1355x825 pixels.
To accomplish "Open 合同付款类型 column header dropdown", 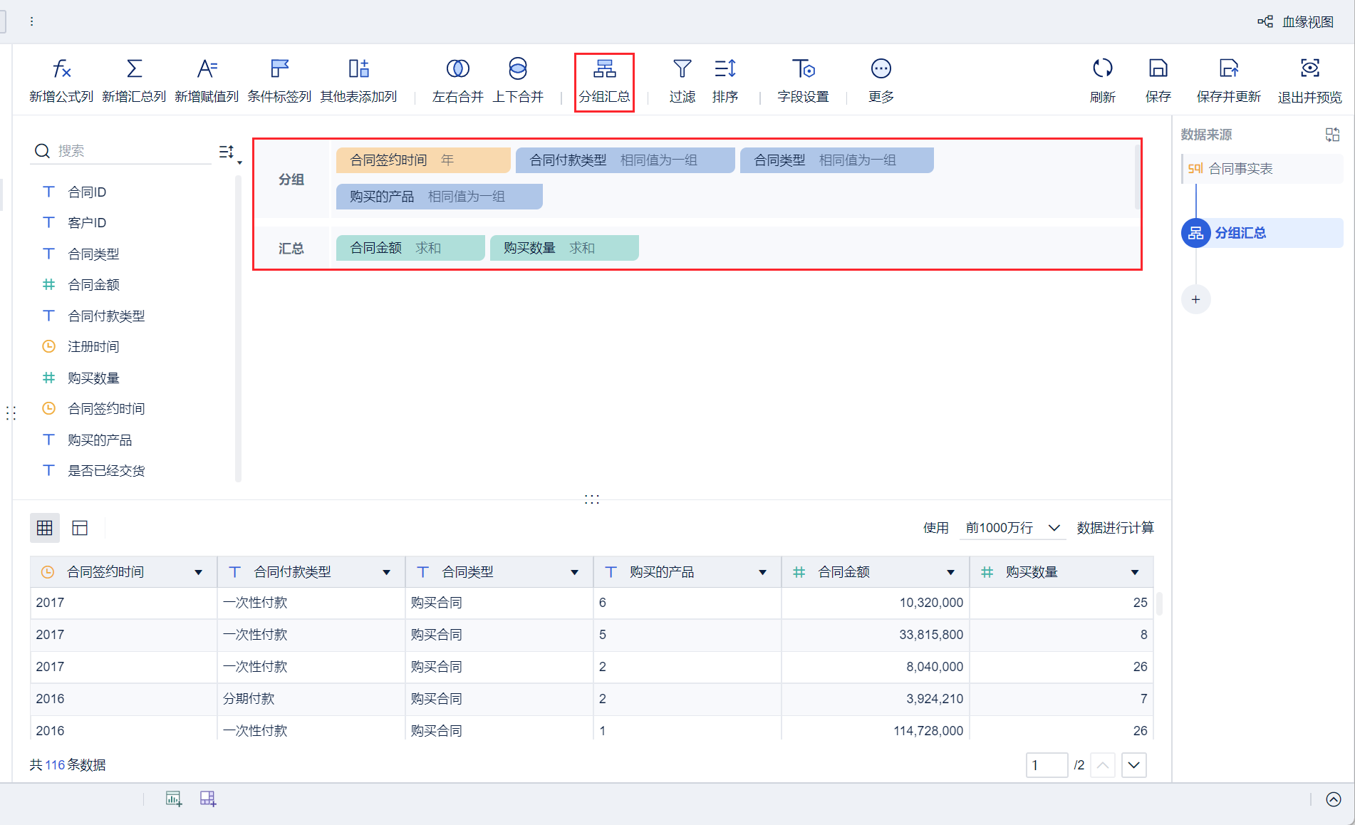I will tap(386, 572).
